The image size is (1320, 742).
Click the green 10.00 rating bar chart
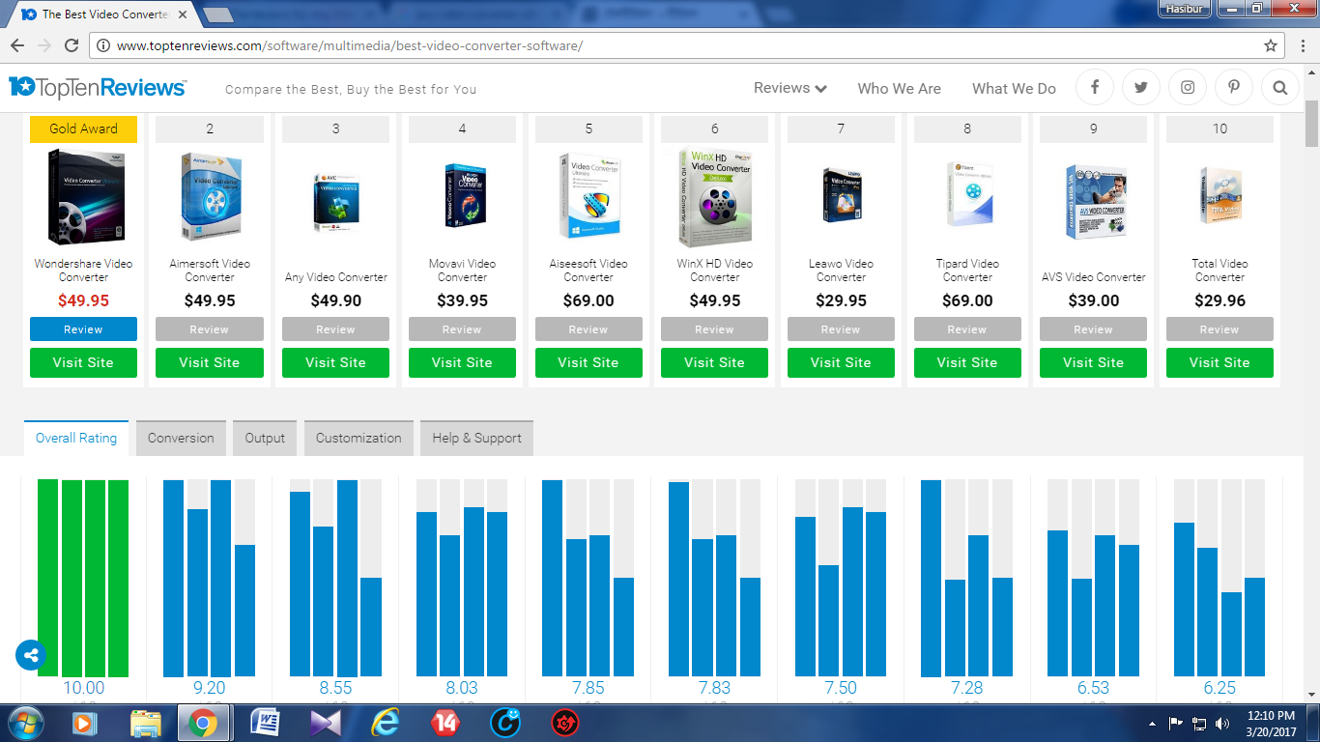coord(83,578)
